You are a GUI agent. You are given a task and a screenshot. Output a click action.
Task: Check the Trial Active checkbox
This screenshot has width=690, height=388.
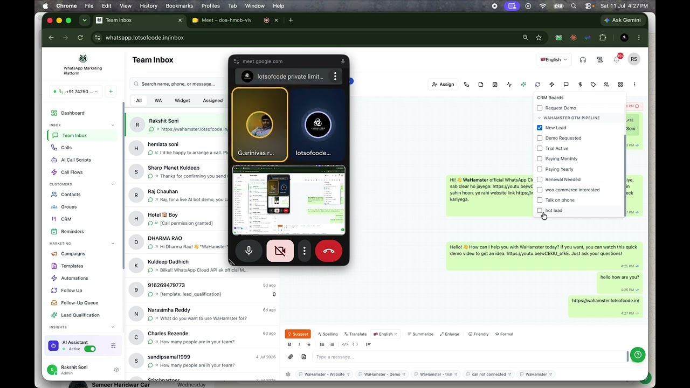[x=540, y=148]
